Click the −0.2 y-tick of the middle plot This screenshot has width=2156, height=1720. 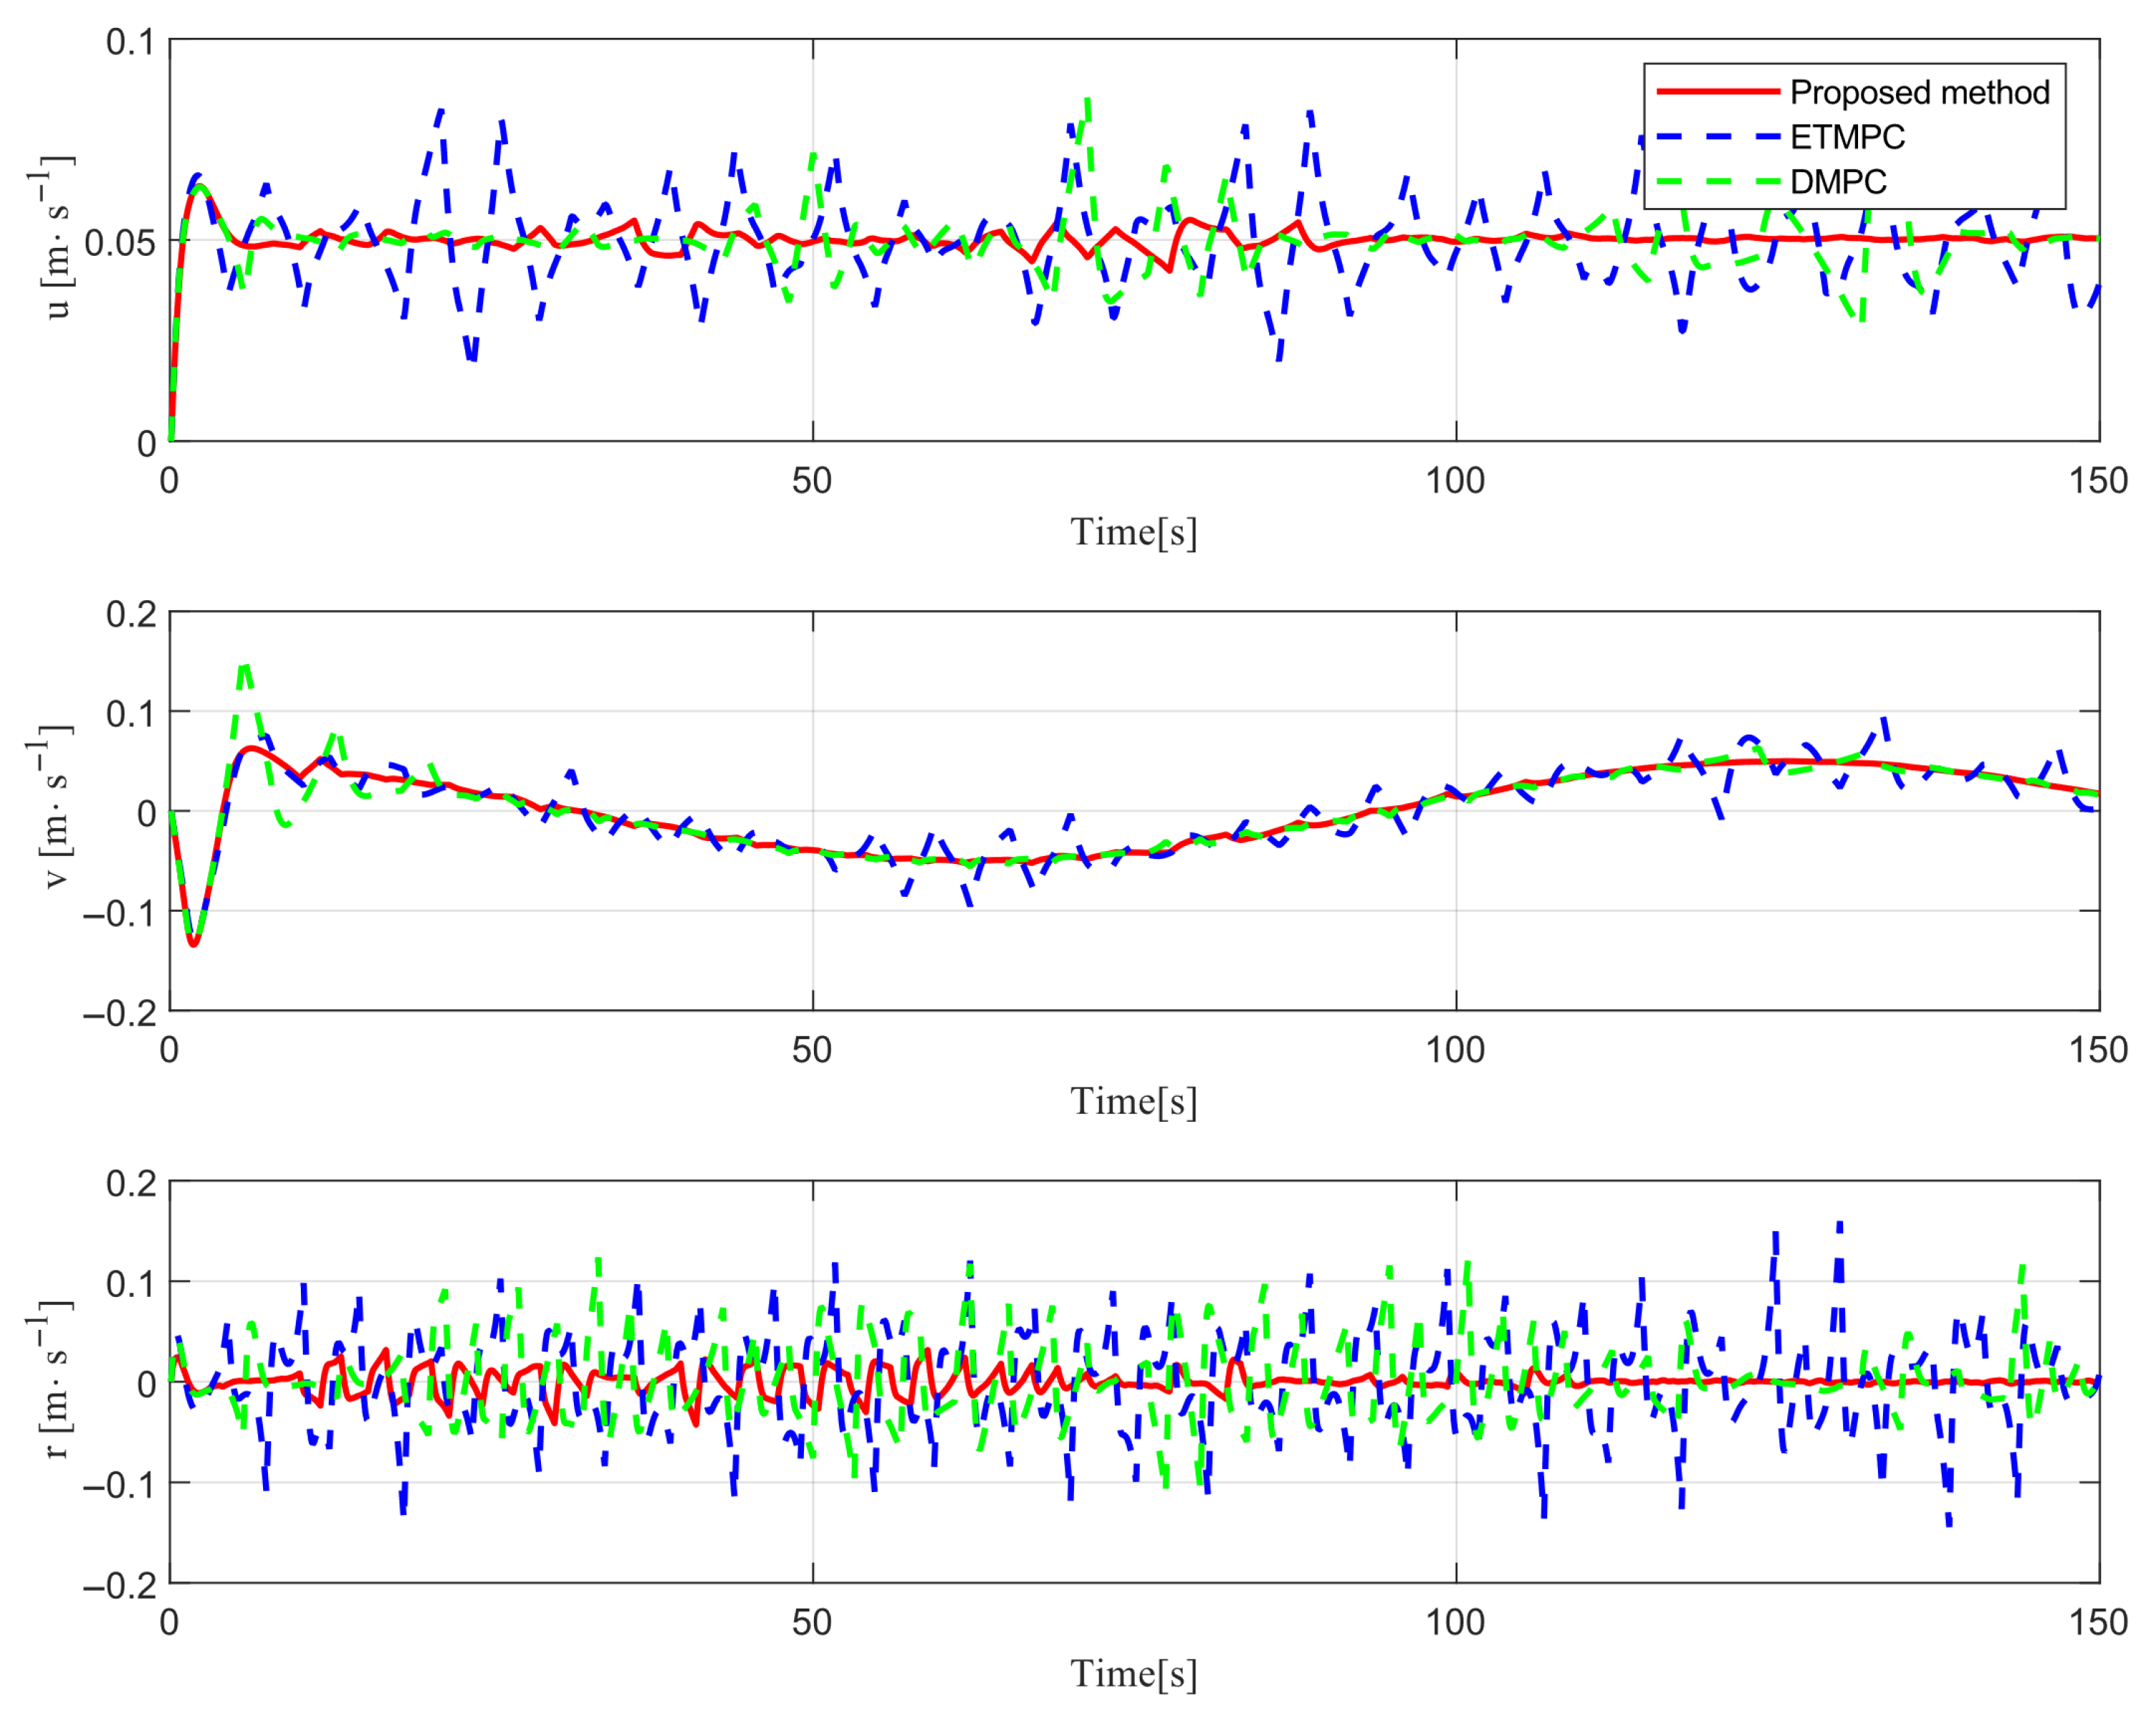coord(119,1013)
